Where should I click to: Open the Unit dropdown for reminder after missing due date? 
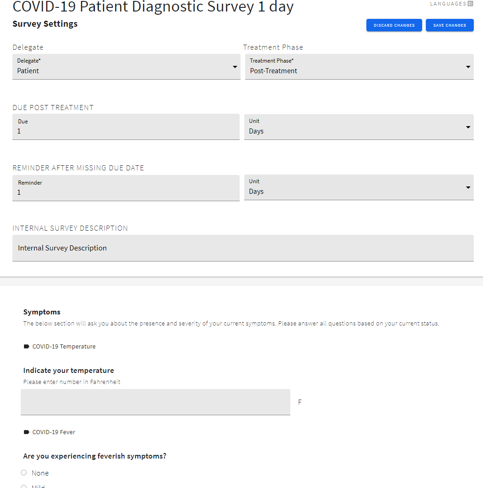point(359,187)
